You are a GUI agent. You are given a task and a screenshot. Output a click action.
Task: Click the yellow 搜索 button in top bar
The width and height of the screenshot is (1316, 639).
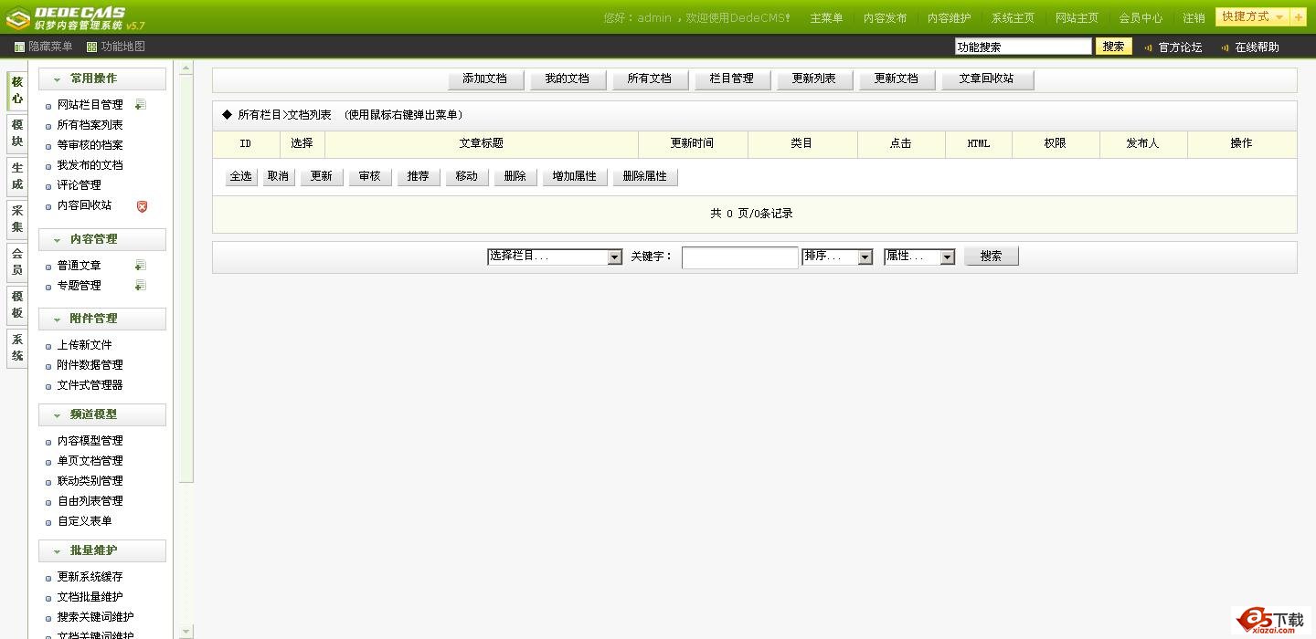click(1114, 47)
